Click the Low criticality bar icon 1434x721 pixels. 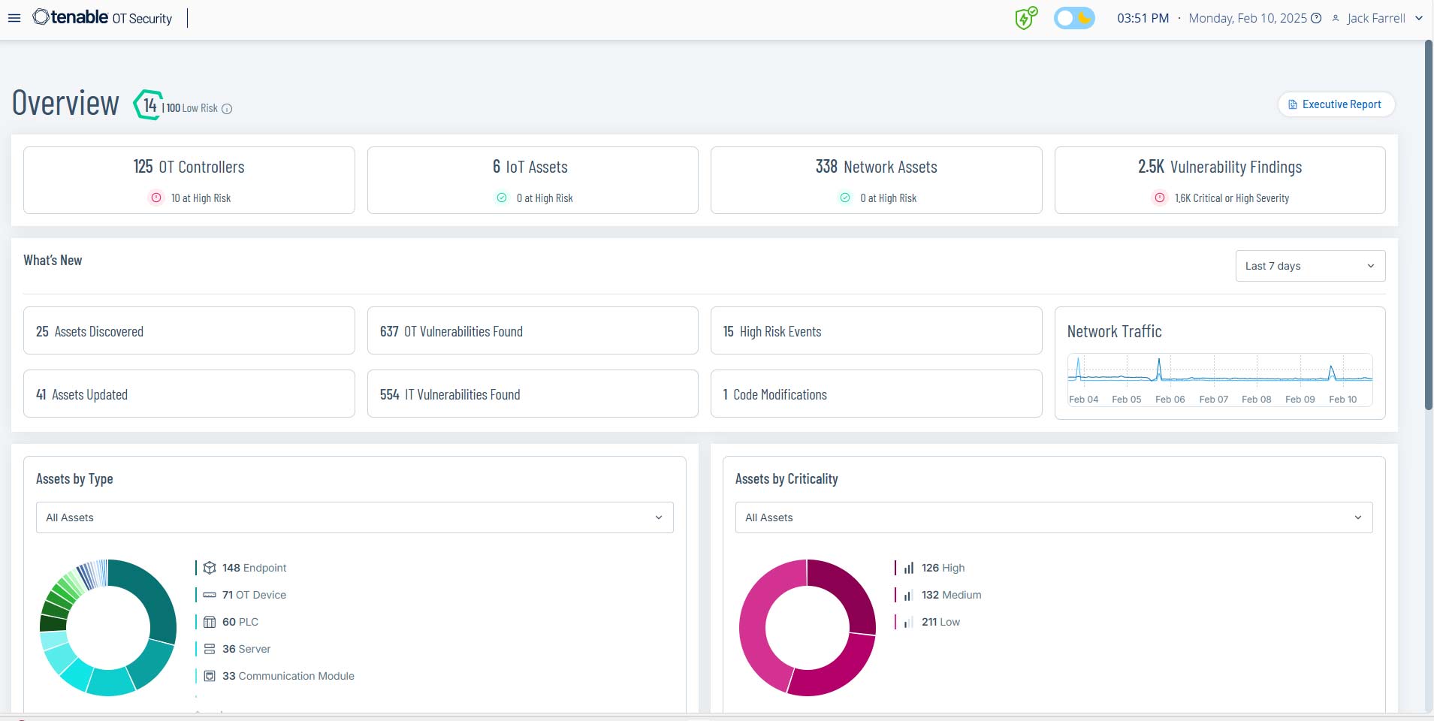[909, 622]
